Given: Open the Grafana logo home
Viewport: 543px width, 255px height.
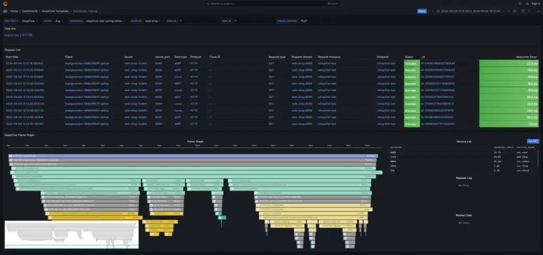Looking at the screenshot, I should 5,4.
